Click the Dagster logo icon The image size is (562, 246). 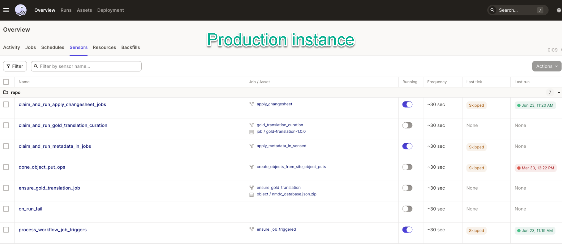(x=21, y=10)
